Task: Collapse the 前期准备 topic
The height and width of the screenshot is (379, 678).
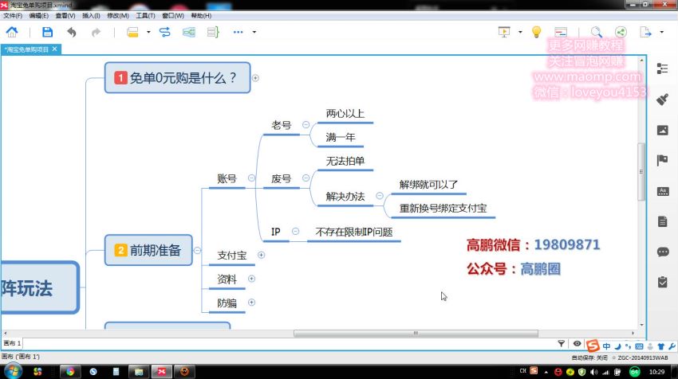Action: 197,250
